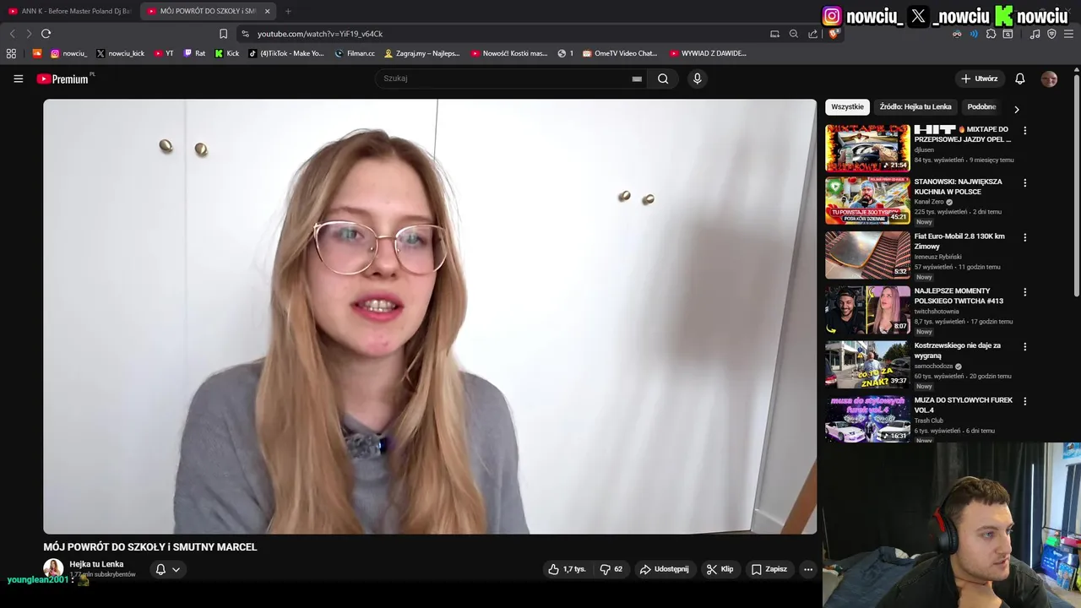Screen dimensions: 1081x608
Task: Open the account avatar menu
Action: (x=1049, y=79)
